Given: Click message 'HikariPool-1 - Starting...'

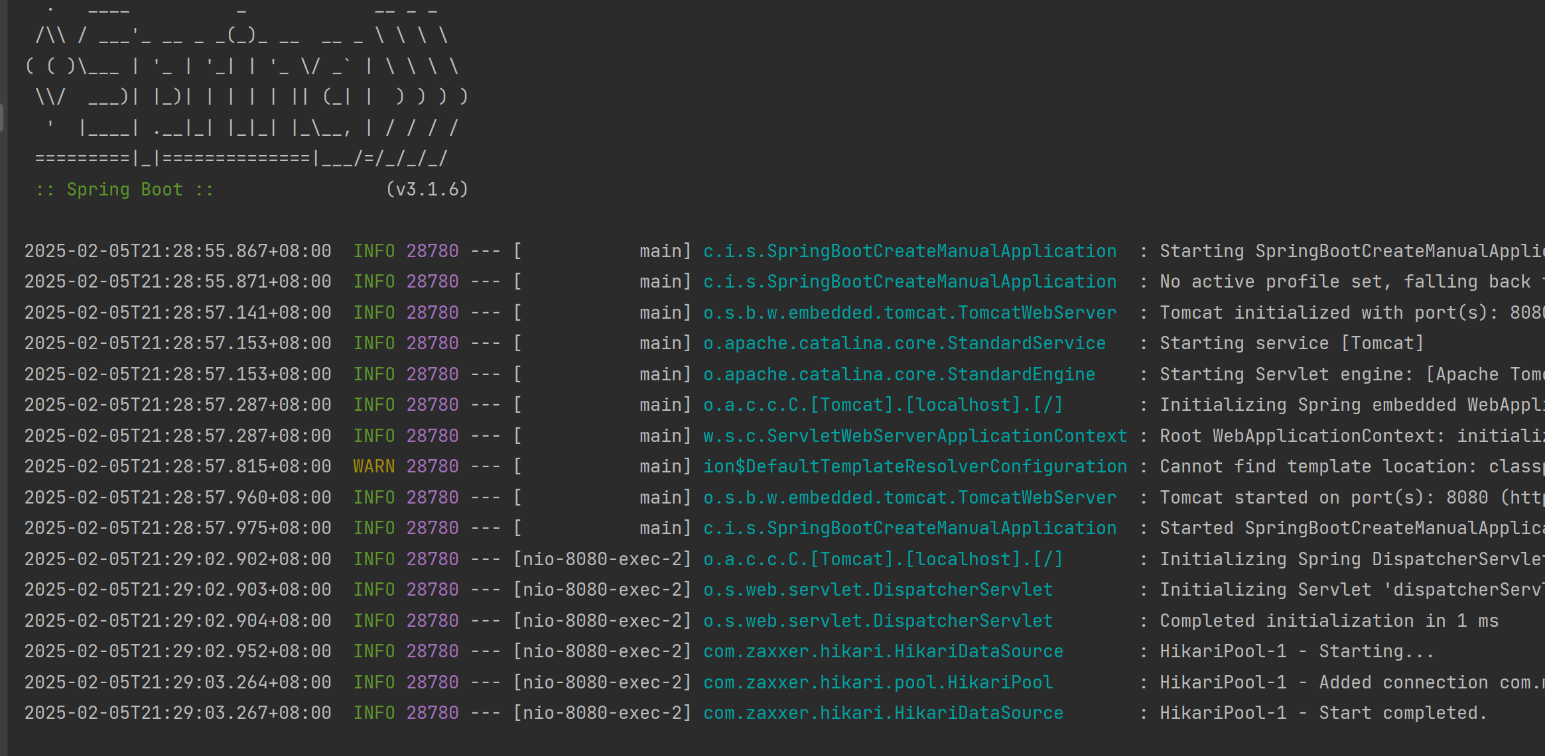Looking at the screenshot, I should pyautogui.click(x=1297, y=651).
